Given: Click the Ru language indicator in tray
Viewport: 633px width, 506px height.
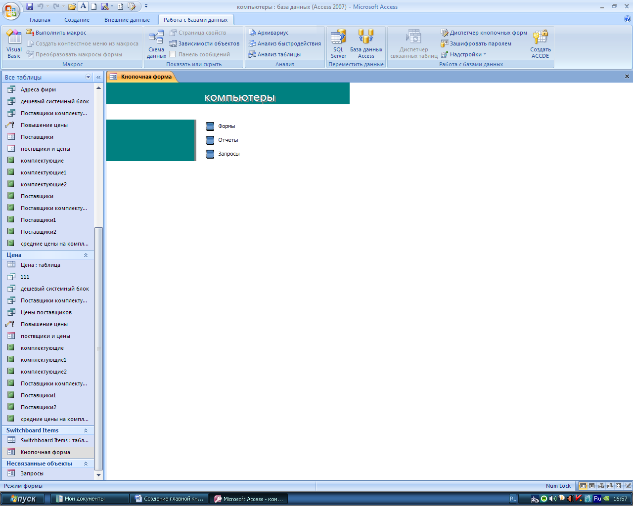Looking at the screenshot, I should [597, 499].
